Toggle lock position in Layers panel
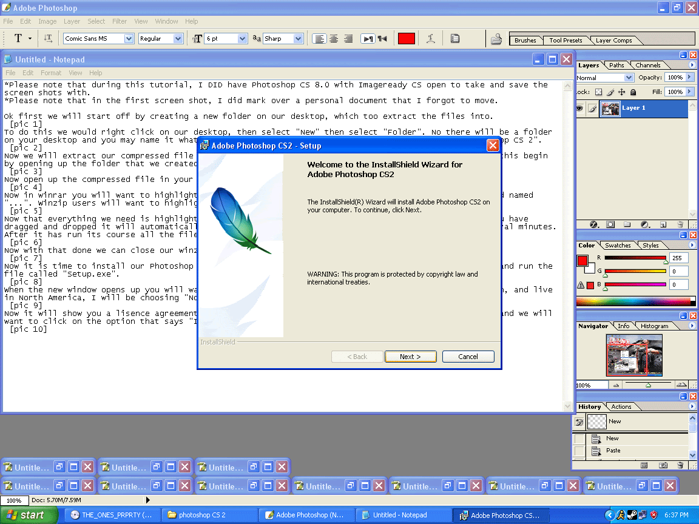This screenshot has width=699, height=524. pos(622,92)
